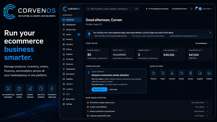Click the Cash Available $160,500 value
This screenshot has height=122, width=217.
coord(169,55)
